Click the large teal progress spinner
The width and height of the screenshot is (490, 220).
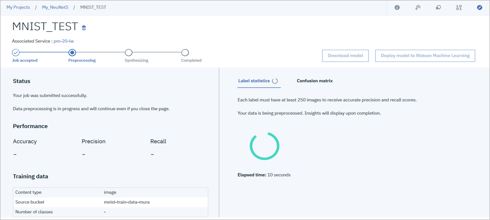(x=265, y=146)
